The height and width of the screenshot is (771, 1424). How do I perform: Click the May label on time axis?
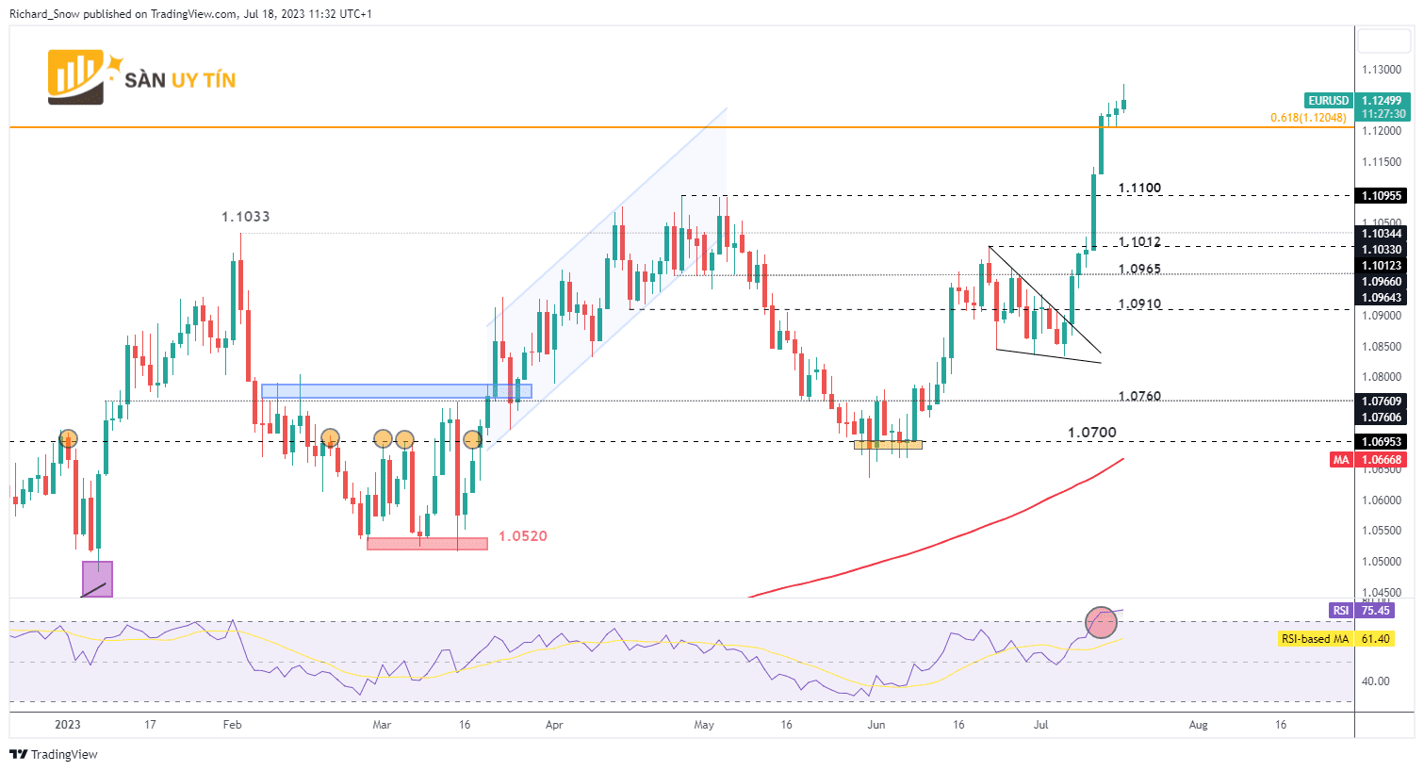pyautogui.click(x=704, y=725)
